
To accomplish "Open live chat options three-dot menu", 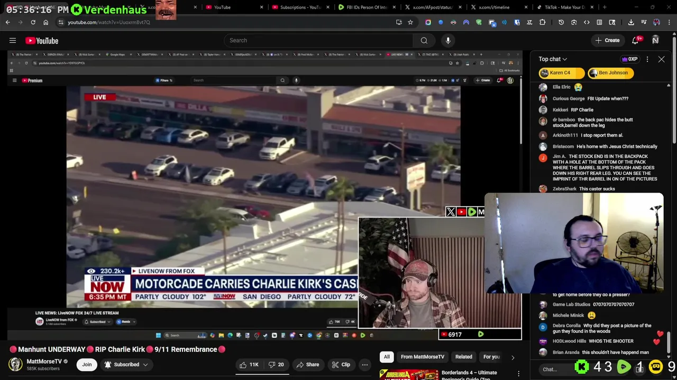I will [x=647, y=59].
